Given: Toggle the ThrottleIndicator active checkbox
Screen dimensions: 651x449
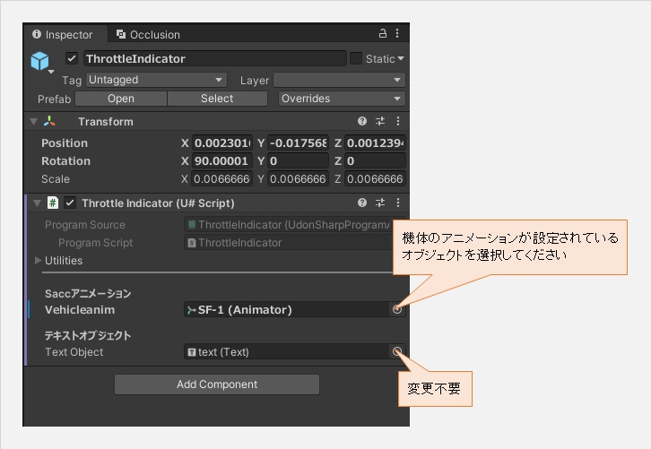Looking at the screenshot, I should tap(72, 58).
